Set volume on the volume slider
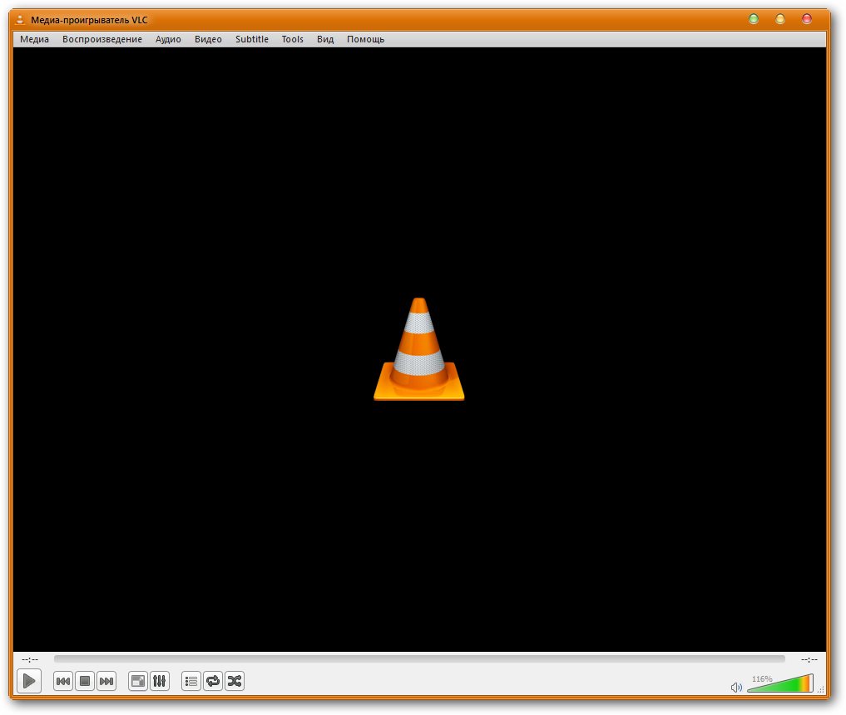Viewport: 846px width, 715px height. [780, 683]
